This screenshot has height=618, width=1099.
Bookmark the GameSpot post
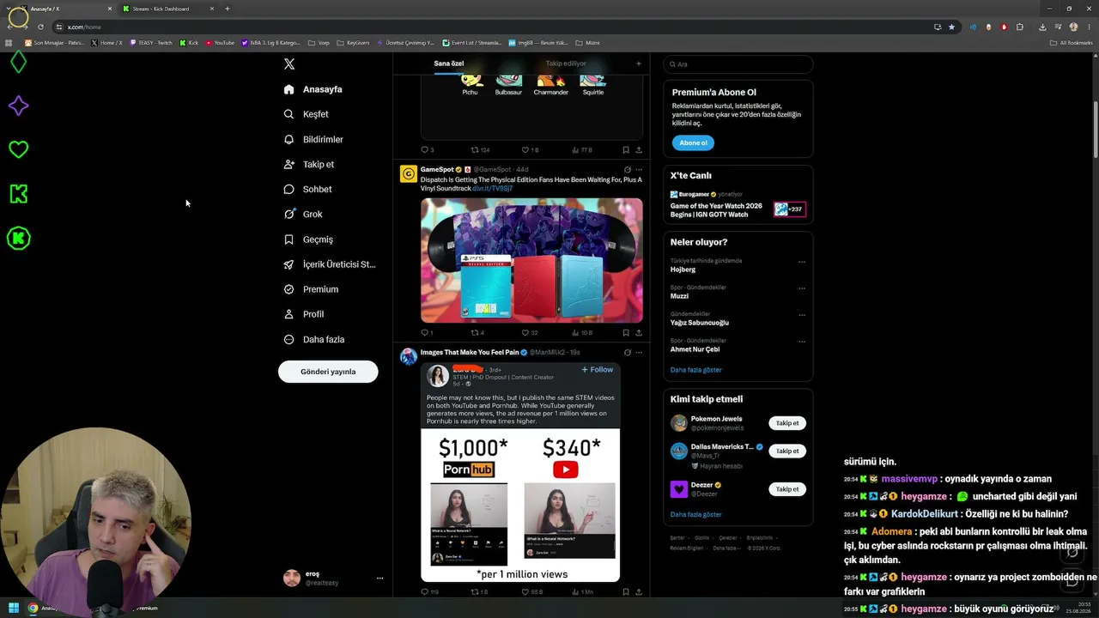[626, 332]
